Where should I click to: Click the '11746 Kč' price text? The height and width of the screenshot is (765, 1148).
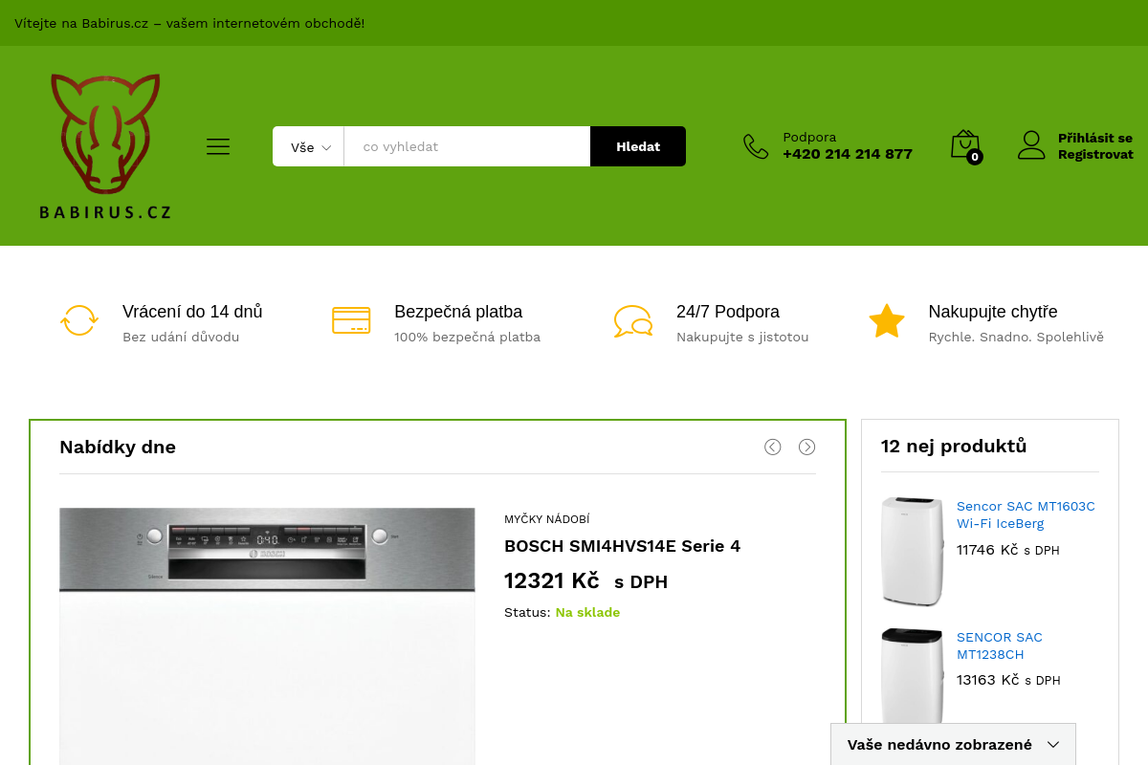tap(987, 549)
